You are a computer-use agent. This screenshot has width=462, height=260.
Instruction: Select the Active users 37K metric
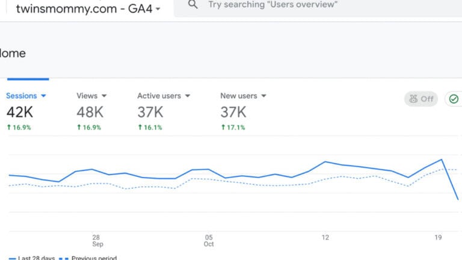point(150,112)
